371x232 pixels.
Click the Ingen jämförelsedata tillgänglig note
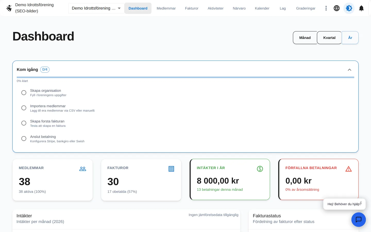point(214,215)
